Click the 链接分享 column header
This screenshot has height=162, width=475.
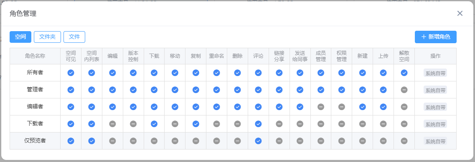coord(279,56)
